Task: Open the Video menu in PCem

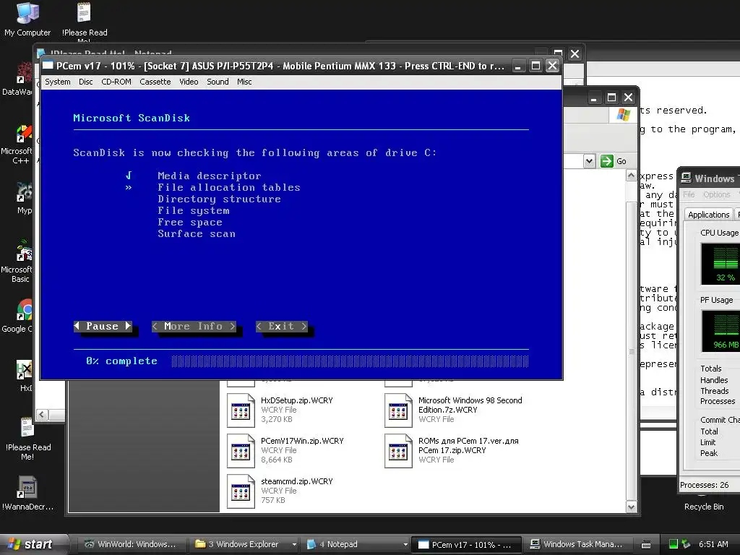Action: coord(189,82)
